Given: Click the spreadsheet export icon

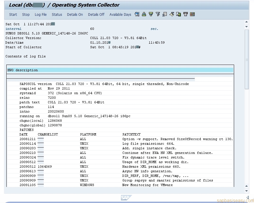Looking at the screenshot, I should (x=165, y=14).
